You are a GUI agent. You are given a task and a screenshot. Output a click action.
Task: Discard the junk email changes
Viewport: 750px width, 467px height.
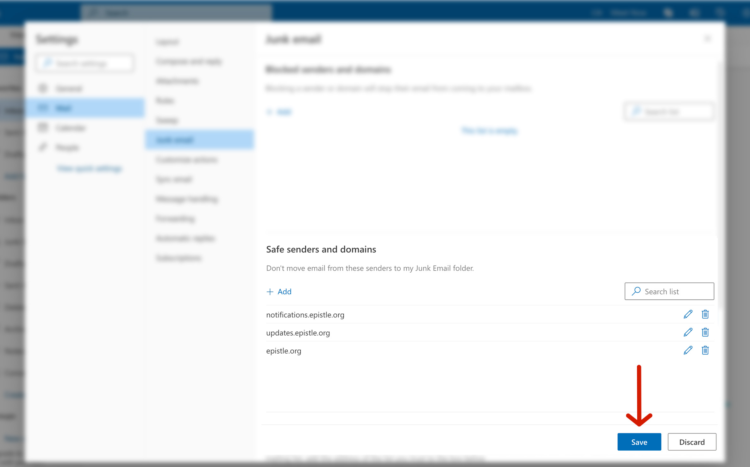pyautogui.click(x=691, y=442)
